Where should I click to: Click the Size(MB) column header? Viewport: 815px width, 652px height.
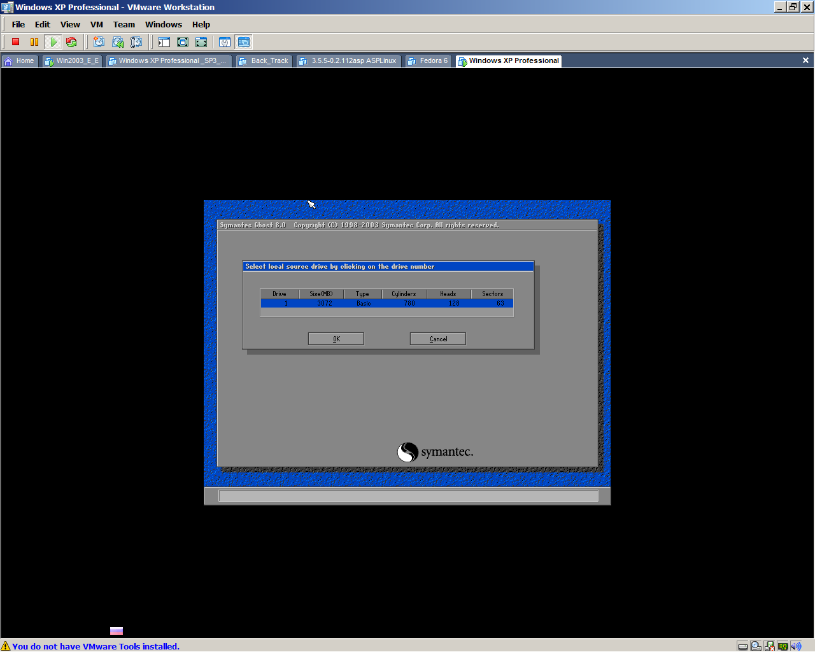[322, 294]
